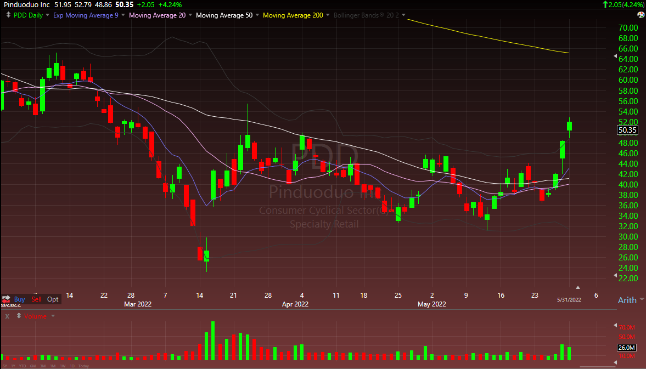
Task: Open Exp Moving Average 9 dropdown arrow
Action: click(x=123, y=15)
